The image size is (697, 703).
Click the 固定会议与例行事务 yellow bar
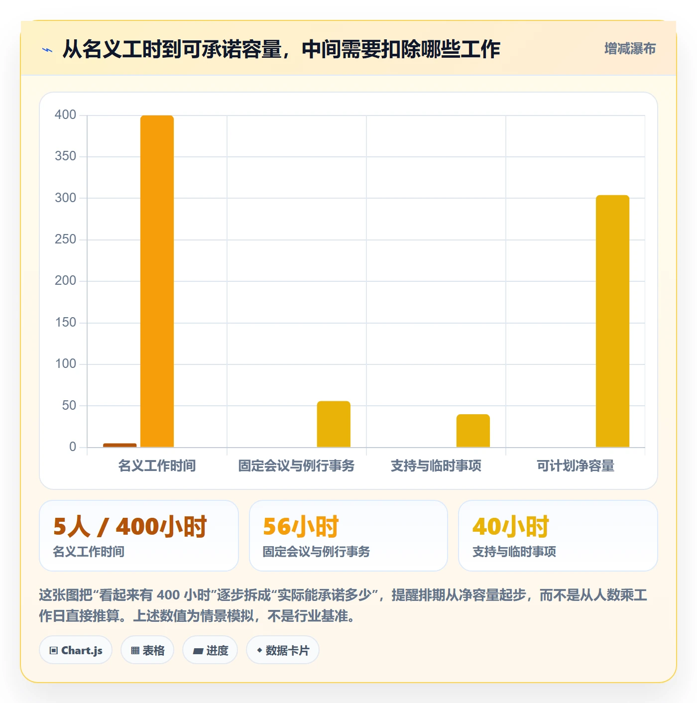[x=334, y=424]
